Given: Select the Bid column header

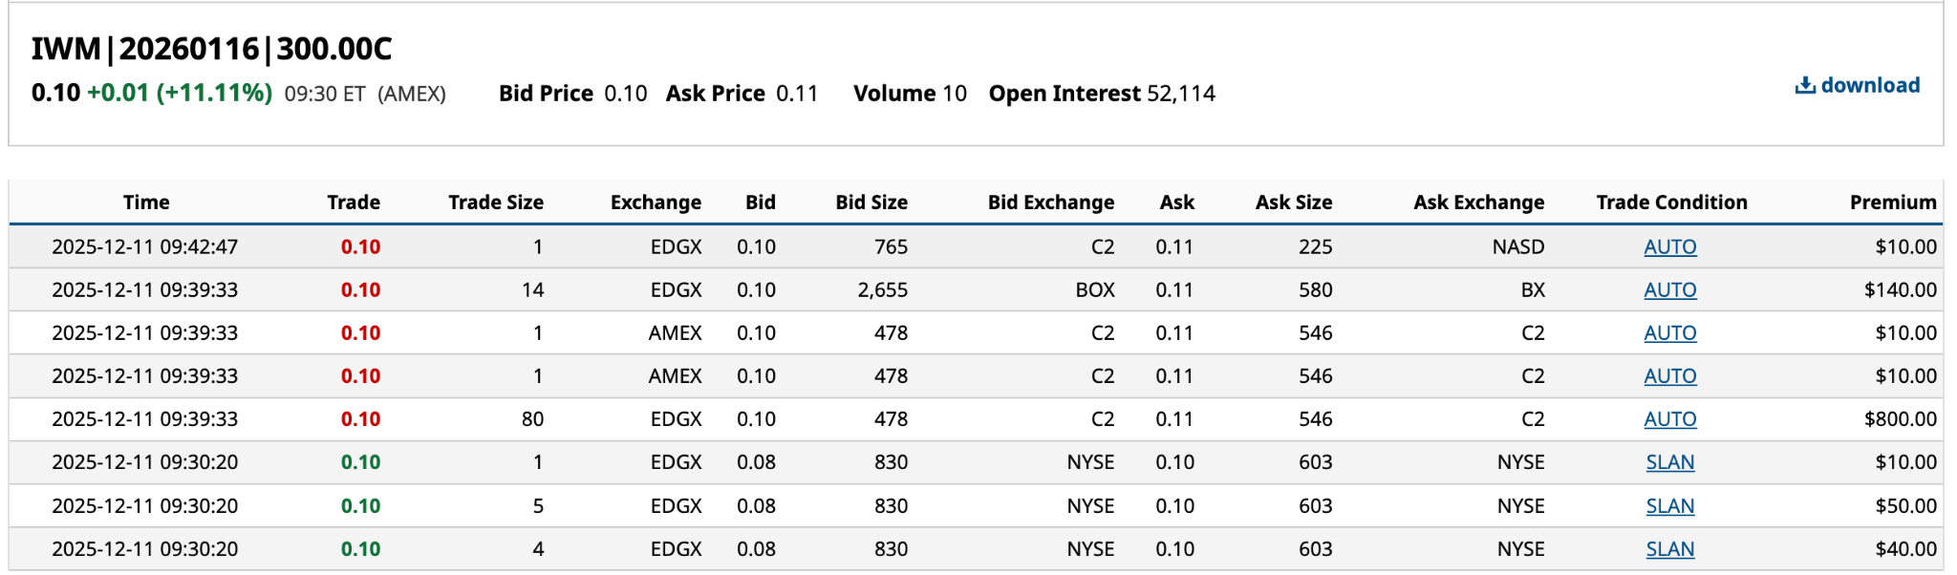Looking at the screenshot, I should pos(760,202).
